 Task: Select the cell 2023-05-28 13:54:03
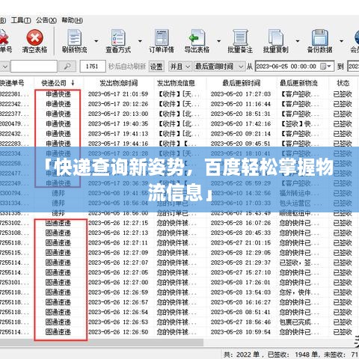coord(241,292)
